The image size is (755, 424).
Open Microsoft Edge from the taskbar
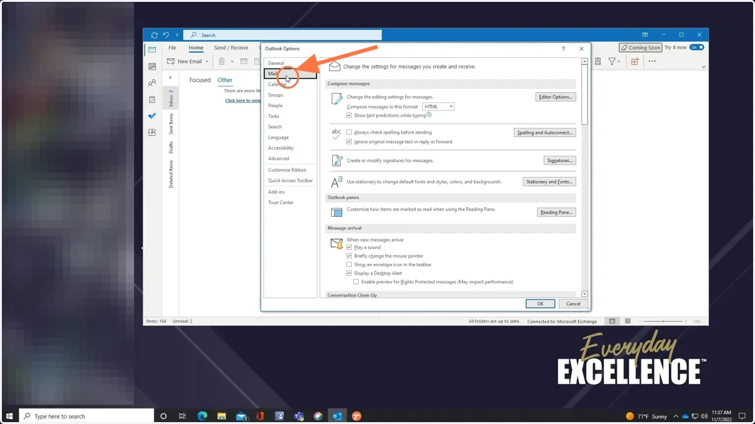203,416
